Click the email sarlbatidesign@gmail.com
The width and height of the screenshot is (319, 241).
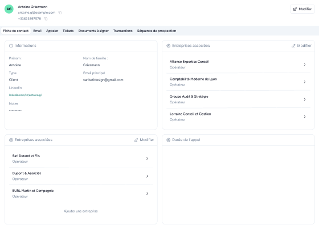103,80
